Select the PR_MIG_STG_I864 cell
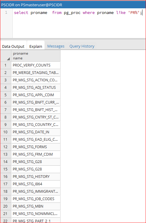This screenshot has width=146, height=223. pos(36,184)
